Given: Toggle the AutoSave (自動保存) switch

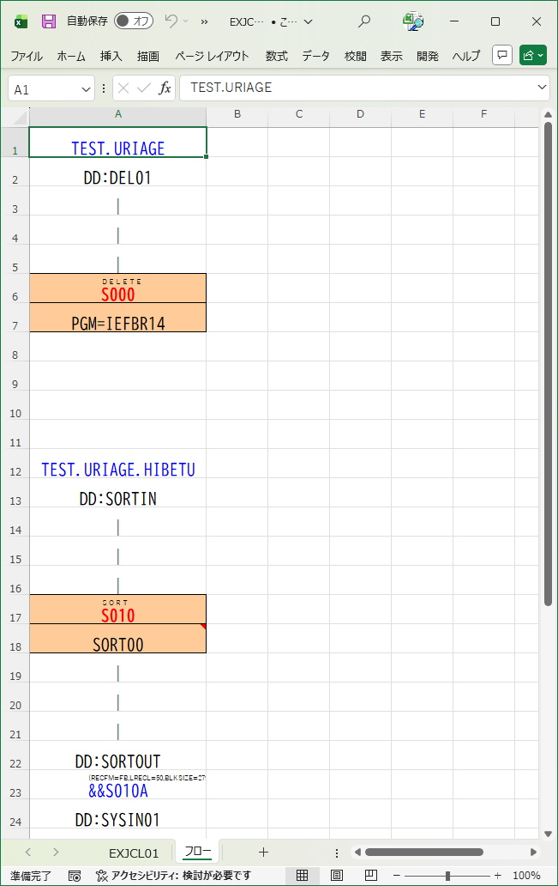Looking at the screenshot, I should (133, 21).
